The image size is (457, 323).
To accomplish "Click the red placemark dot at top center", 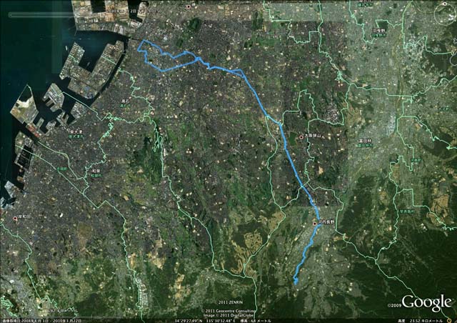I will [x=189, y=6].
